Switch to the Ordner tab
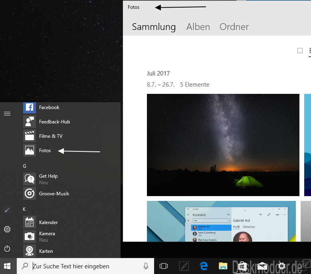Viewport: 311px width, 274px height. click(x=234, y=27)
